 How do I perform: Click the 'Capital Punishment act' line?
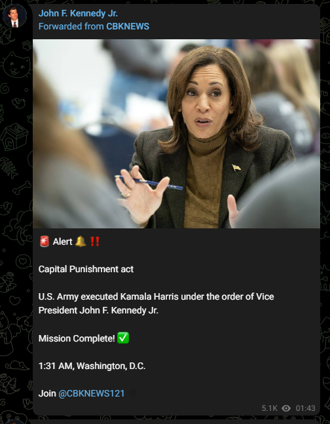86,270
